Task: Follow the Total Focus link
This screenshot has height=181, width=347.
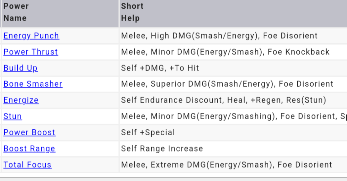Action: [x=27, y=165]
